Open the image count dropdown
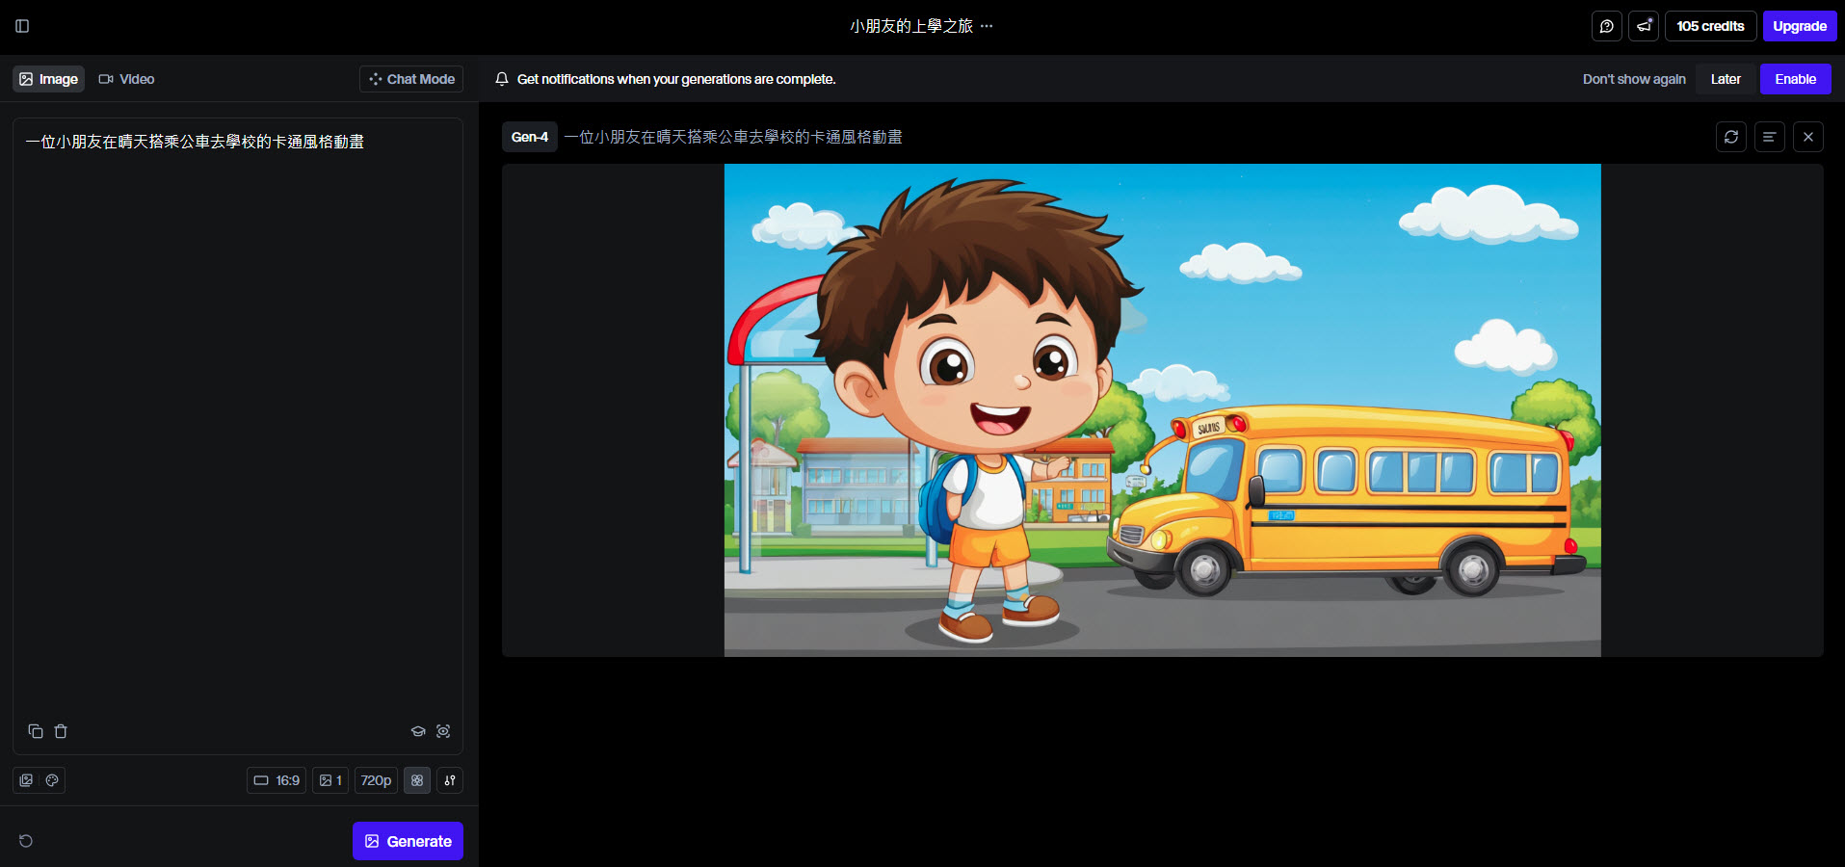The width and height of the screenshot is (1845, 867). coord(330,780)
